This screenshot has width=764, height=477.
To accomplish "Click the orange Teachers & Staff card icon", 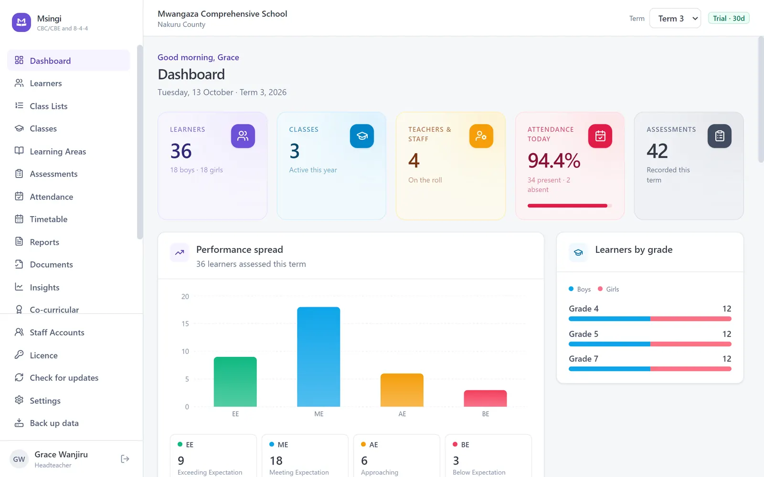I will point(481,136).
